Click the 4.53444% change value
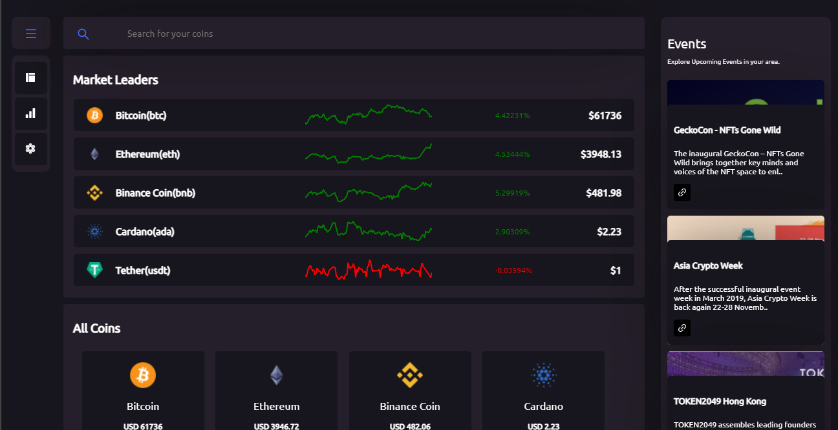The height and width of the screenshot is (430, 838). coord(513,154)
